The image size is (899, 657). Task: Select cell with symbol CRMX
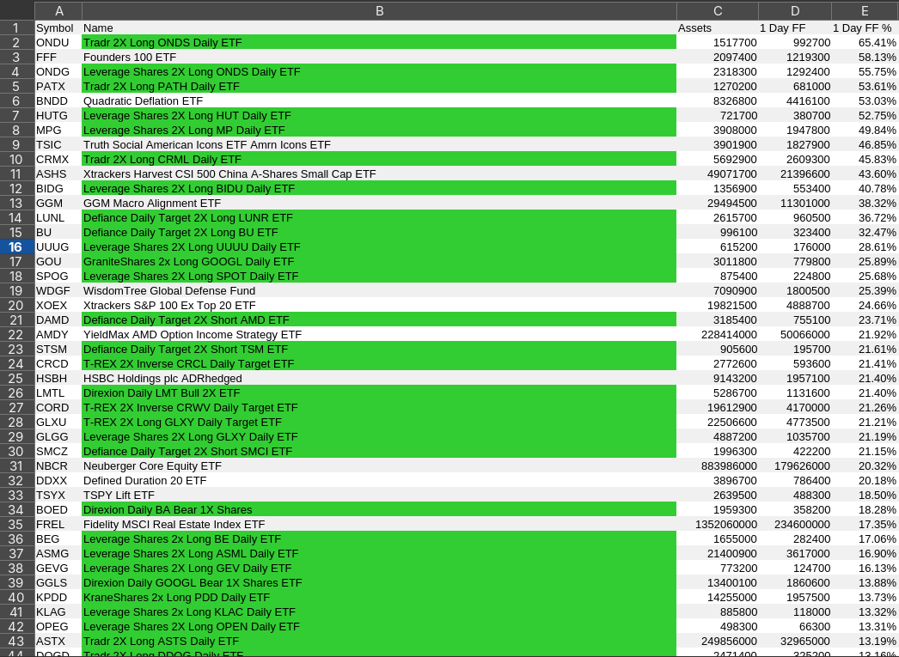pos(58,159)
